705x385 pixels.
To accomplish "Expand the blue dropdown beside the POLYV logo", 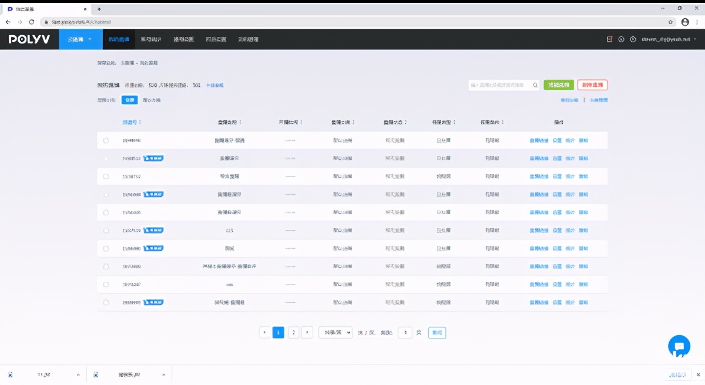I will (80, 39).
